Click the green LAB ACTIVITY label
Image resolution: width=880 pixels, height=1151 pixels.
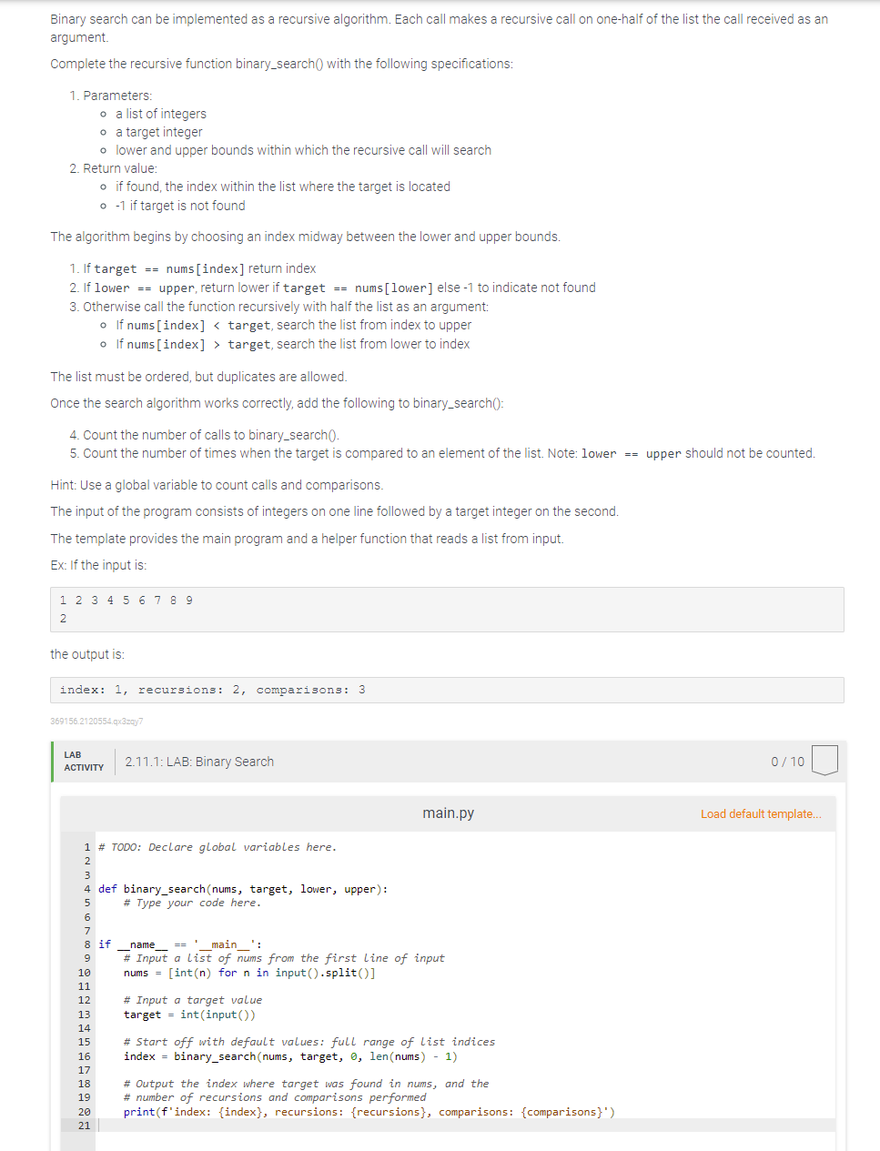point(83,761)
